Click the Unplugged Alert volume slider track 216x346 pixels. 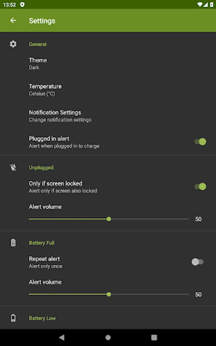click(109, 219)
